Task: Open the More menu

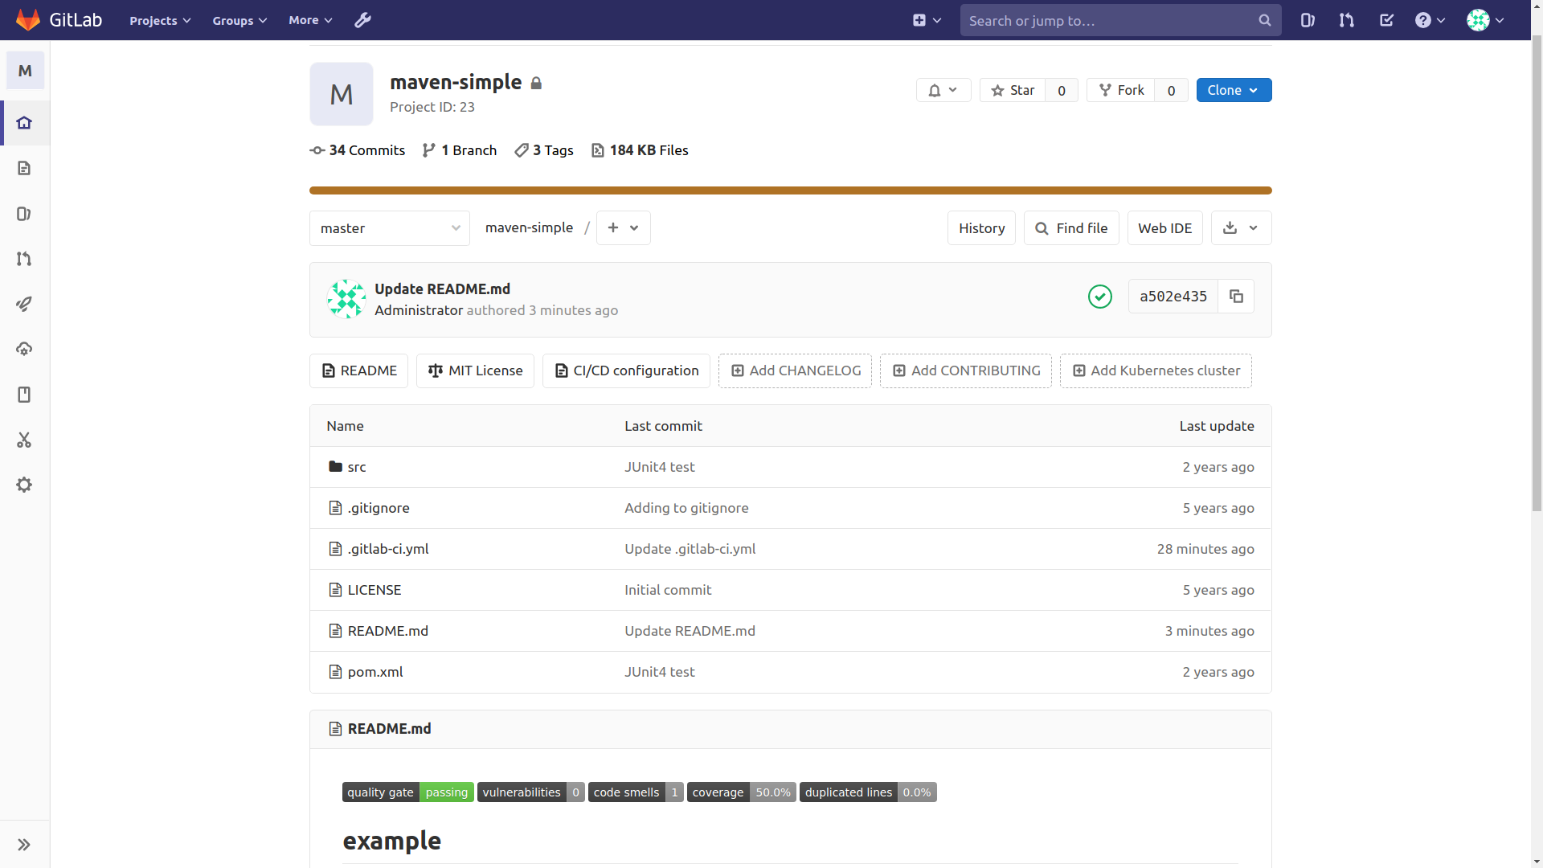Action: tap(310, 20)
